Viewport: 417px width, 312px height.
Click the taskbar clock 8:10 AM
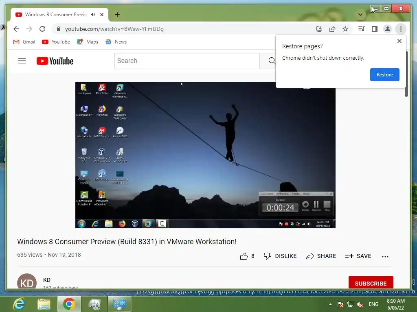396,304
